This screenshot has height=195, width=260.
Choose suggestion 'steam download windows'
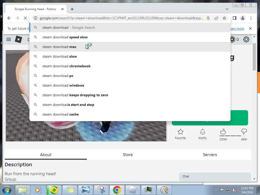[130, 85]
